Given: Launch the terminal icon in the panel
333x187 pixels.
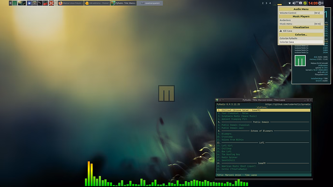Looking at the screenshot, I should tap(40, 3).
